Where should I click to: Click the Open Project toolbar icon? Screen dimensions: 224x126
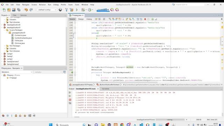click(x=14, y=10)
